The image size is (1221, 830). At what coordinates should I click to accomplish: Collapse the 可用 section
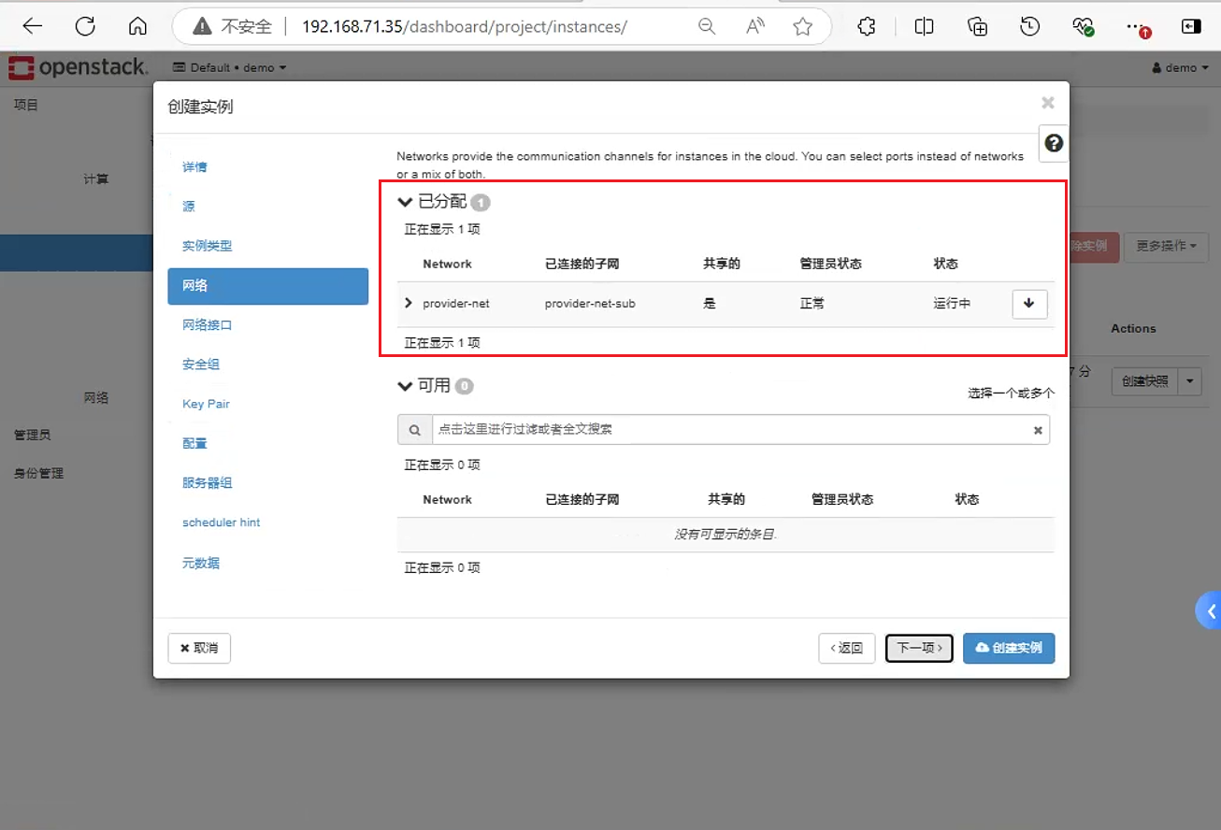pyautogui.click(x=405, y=386)
